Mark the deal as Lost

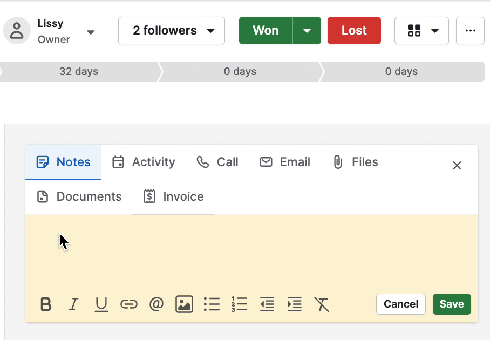click(x=354, y=31)
